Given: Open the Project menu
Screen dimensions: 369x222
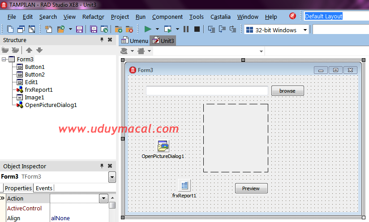Looking at the screenshot, I should tap(120, 17).
